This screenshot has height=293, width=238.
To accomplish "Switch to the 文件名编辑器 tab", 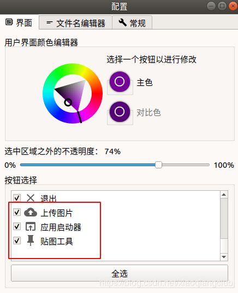I will pyautogui.click(x=75, y=23).
